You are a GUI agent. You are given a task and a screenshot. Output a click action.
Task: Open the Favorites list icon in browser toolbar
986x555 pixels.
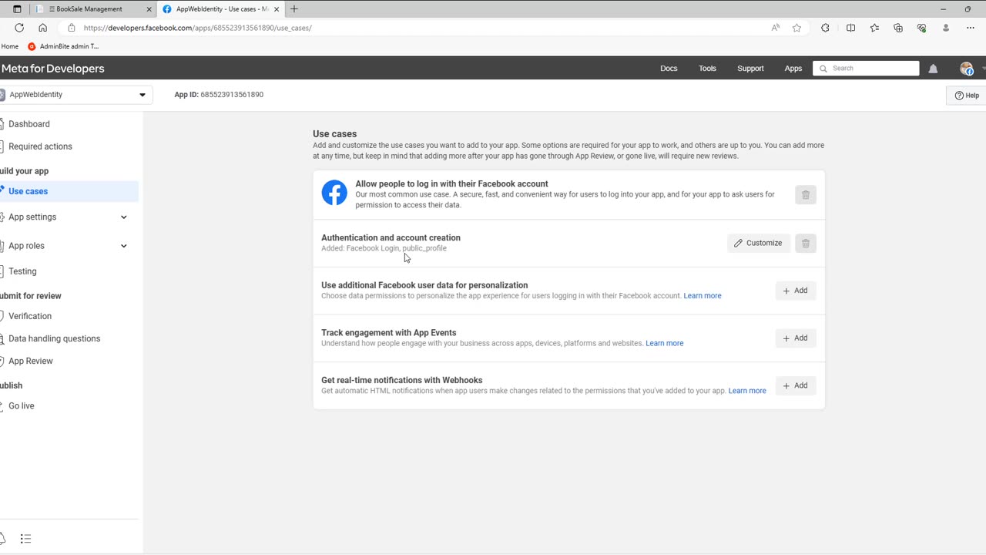click(874, 28)
